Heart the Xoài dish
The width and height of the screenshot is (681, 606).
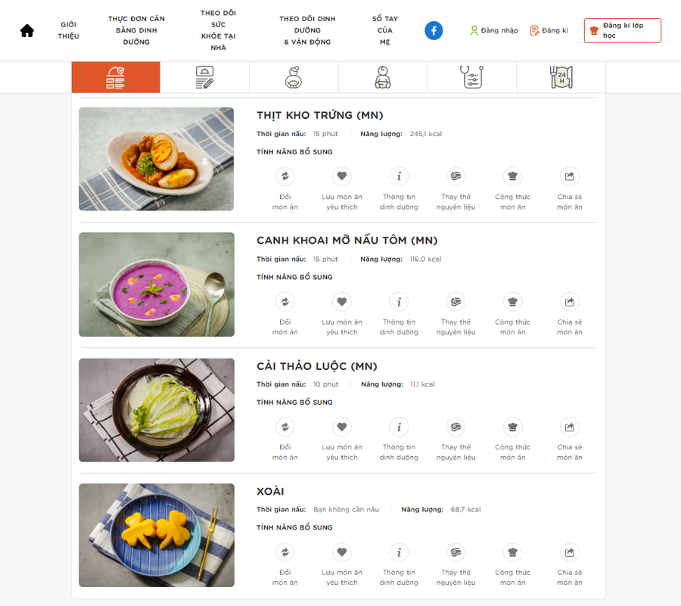click(x=342, y=552)
